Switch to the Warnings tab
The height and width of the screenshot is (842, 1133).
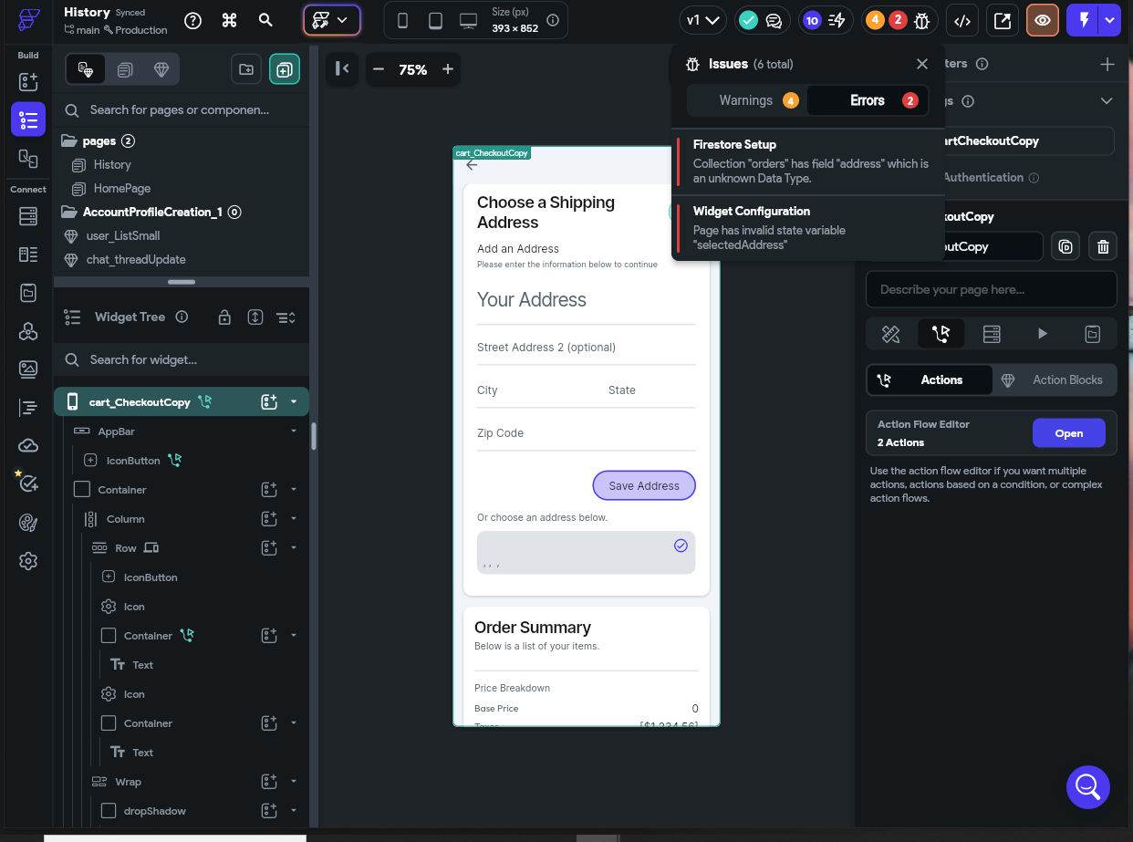point(747,100)
